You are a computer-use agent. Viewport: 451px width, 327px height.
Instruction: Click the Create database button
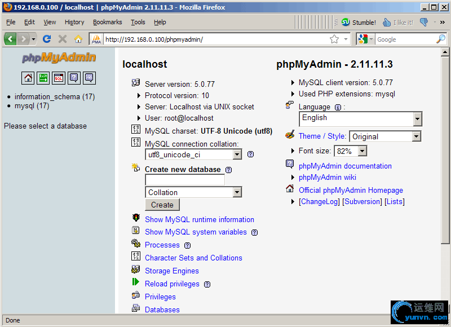tap(162, 205)
